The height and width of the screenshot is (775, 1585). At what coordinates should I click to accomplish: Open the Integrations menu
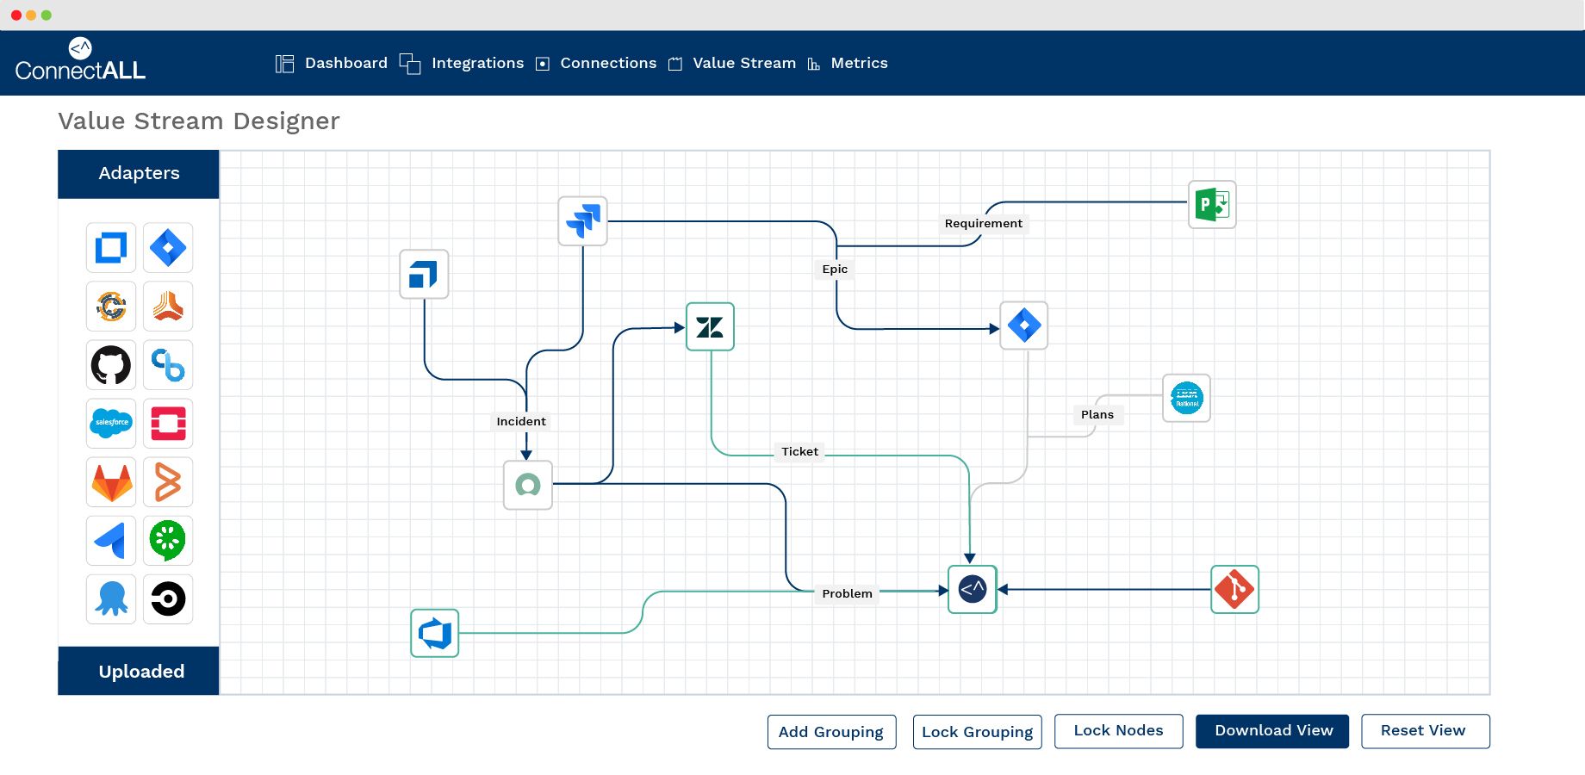(462, 63)
